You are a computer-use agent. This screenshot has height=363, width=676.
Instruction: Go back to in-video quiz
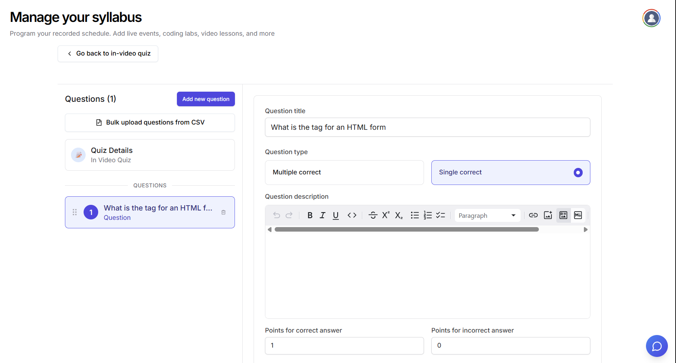click(x=108, y=54)
